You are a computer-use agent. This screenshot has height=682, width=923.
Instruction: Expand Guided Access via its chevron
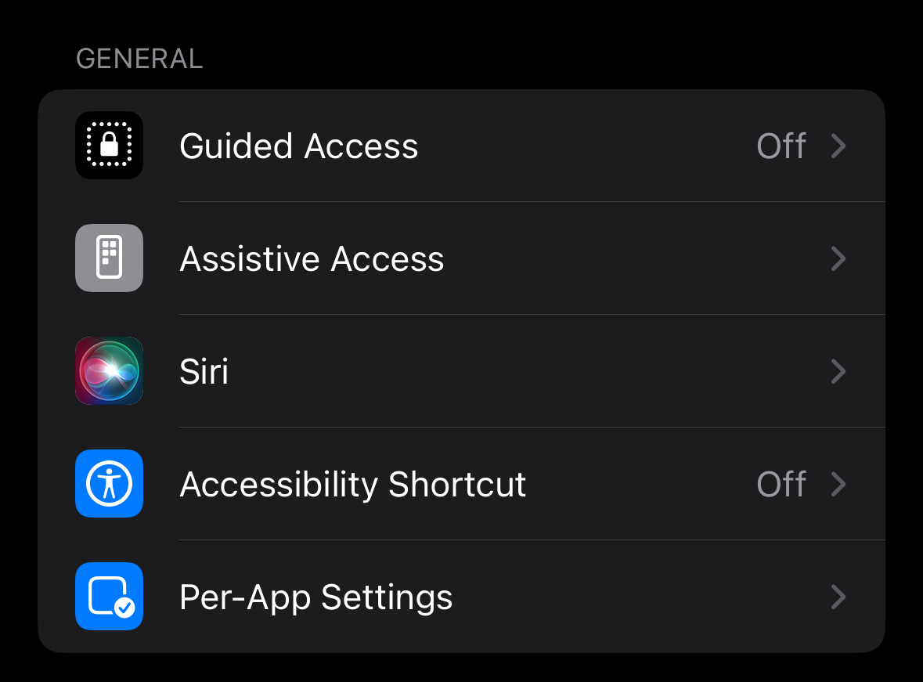[838, 146]
